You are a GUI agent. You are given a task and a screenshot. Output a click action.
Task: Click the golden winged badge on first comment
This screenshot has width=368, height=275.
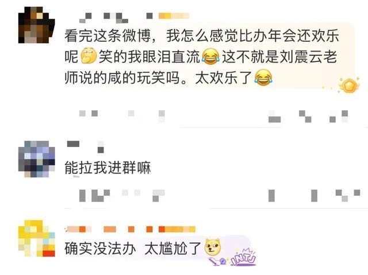349,85
